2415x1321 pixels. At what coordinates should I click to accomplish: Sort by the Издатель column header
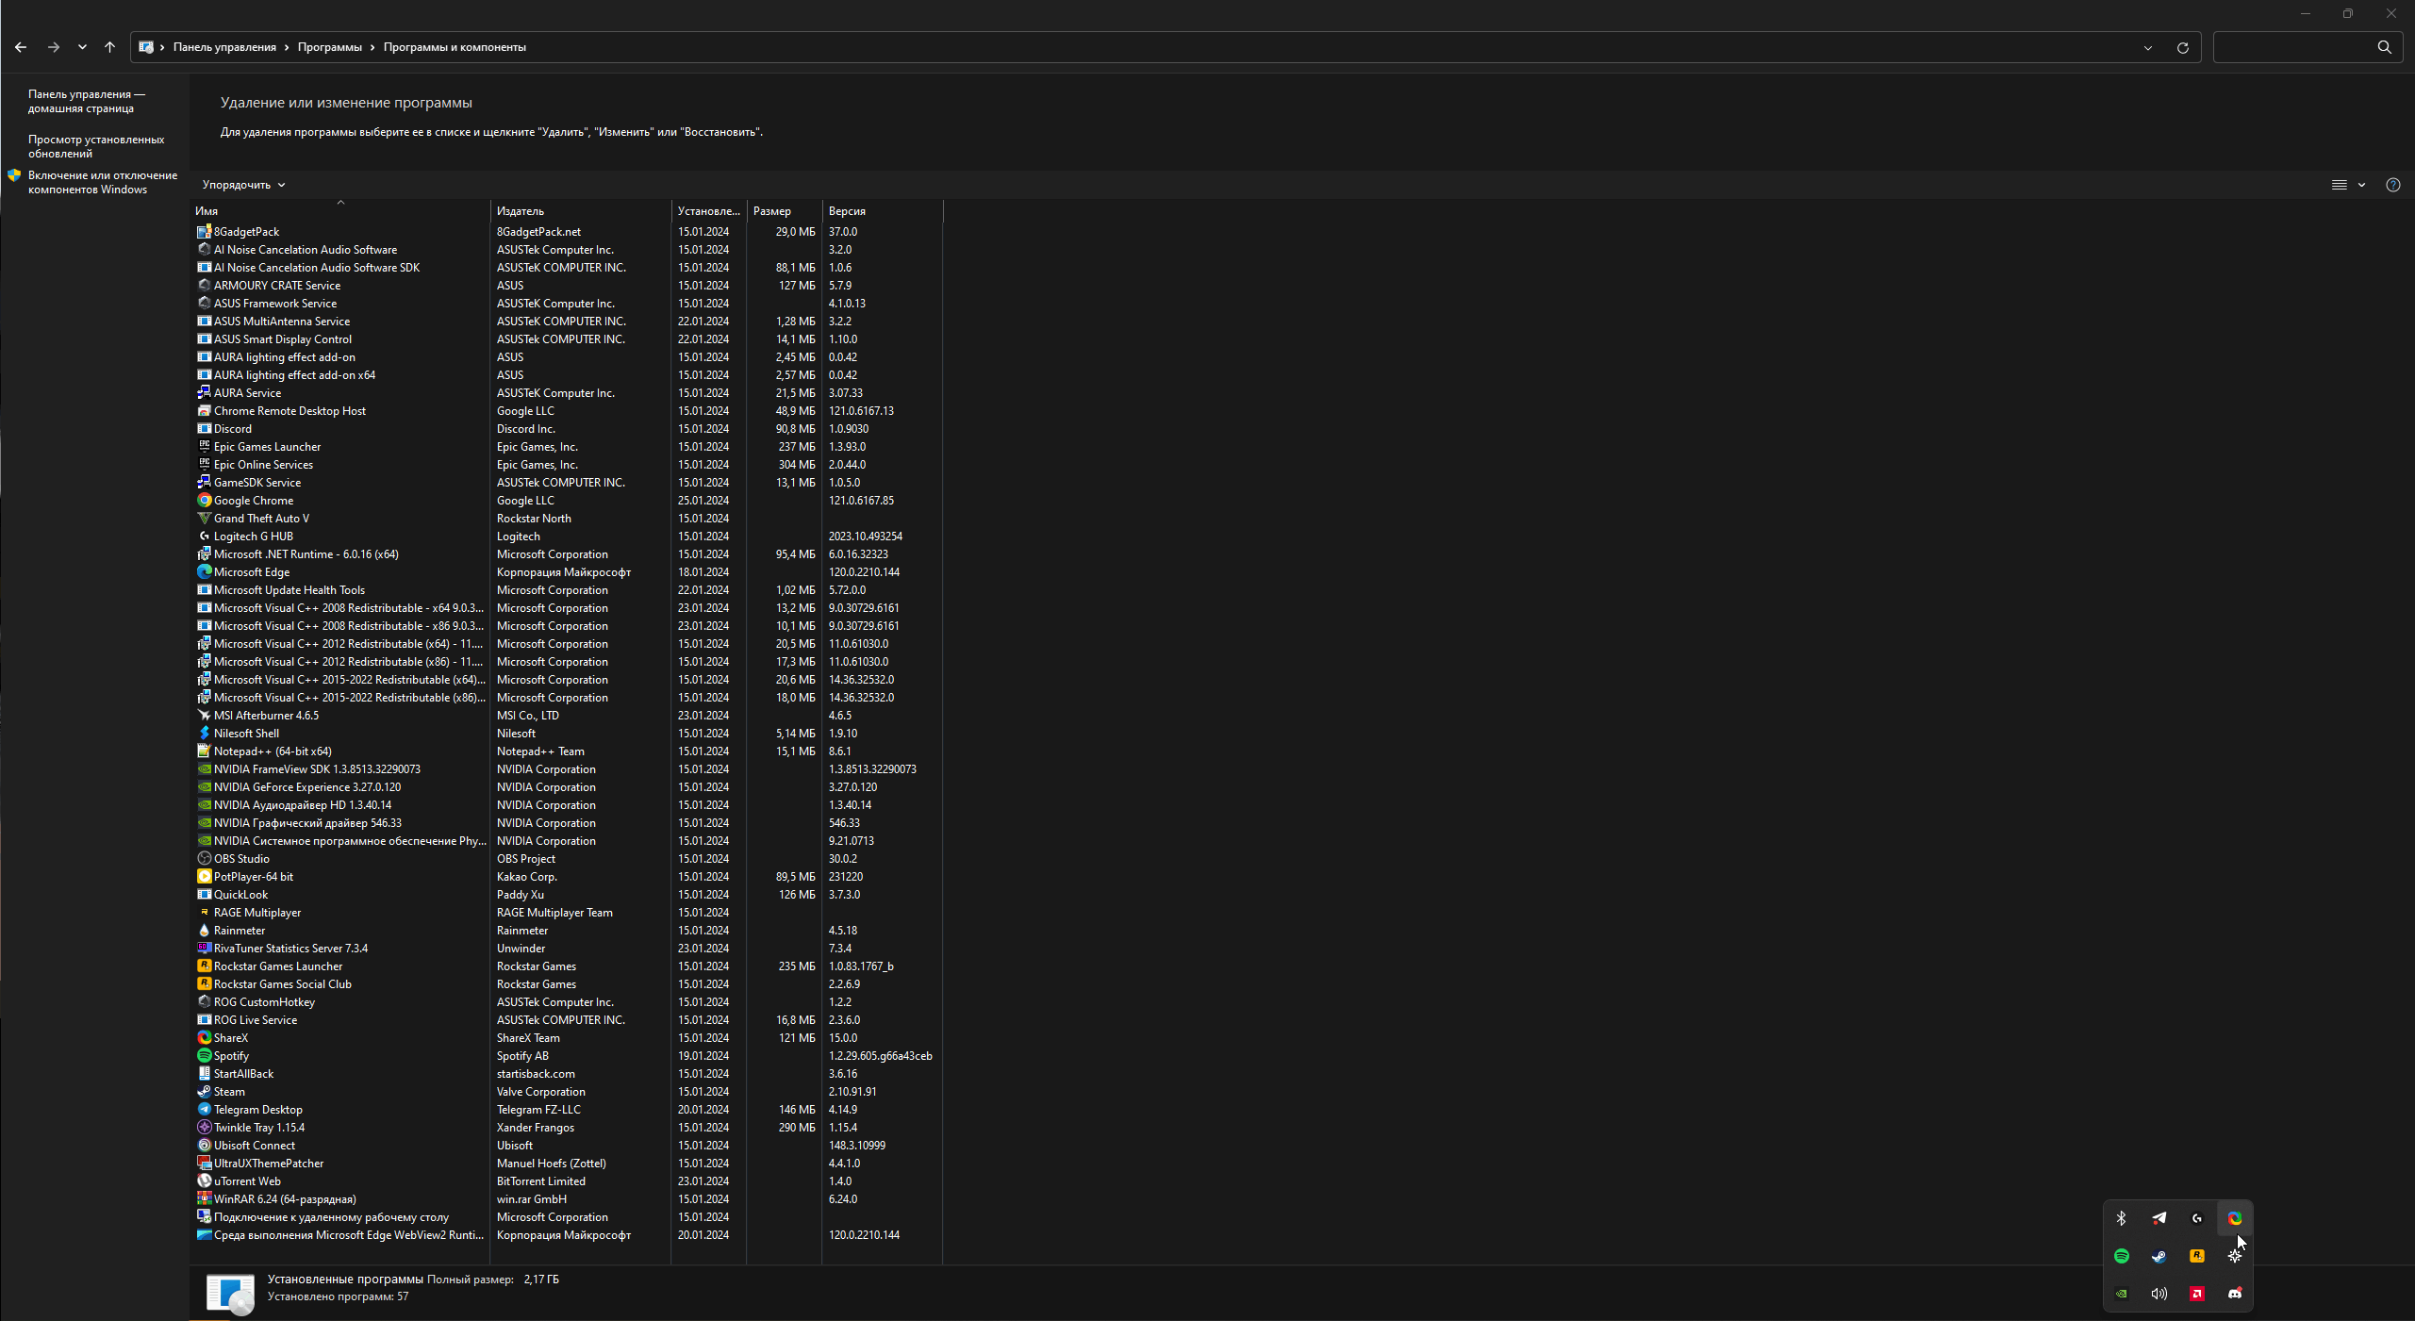(x=581, y=211)
